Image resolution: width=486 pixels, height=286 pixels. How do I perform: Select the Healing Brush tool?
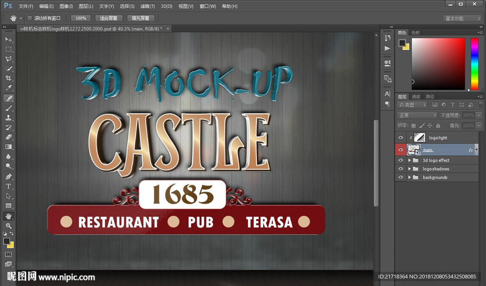pos(9,98)
